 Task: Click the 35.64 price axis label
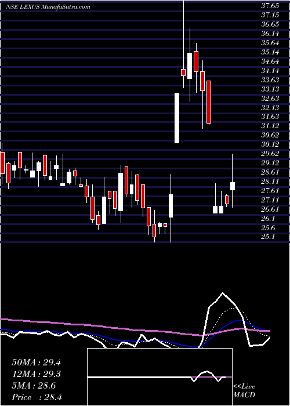pos(270,43)
